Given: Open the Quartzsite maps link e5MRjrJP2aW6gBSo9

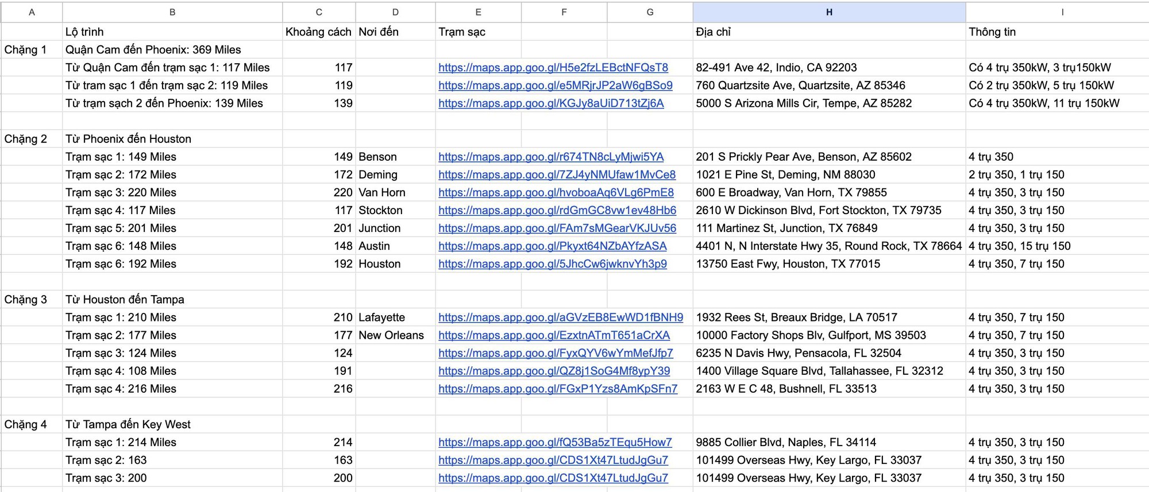Looking at the screenshot, I should click(556, 86).
